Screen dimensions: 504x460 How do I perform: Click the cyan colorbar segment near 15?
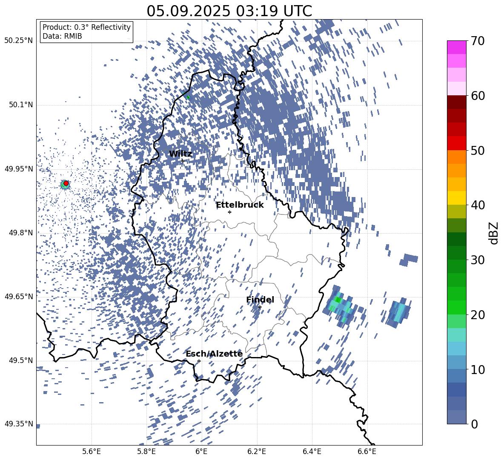click(456, 335)
